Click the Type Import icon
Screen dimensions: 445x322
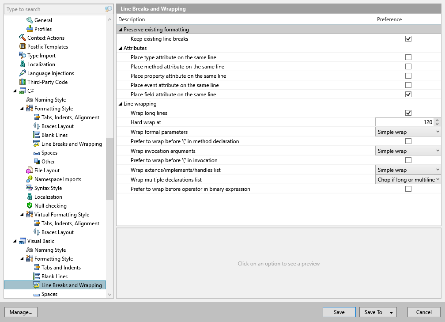tap(23, 55)
